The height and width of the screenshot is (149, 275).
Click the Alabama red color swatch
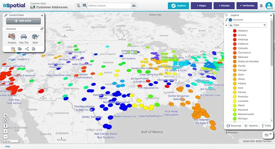[x=235, y=31]
